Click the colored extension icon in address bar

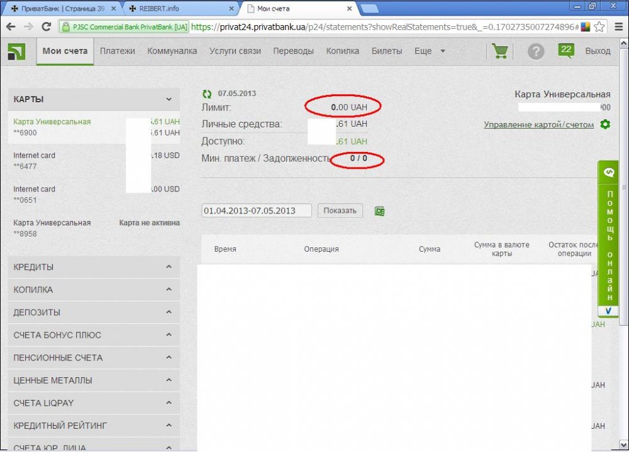(x=586, y=27)
